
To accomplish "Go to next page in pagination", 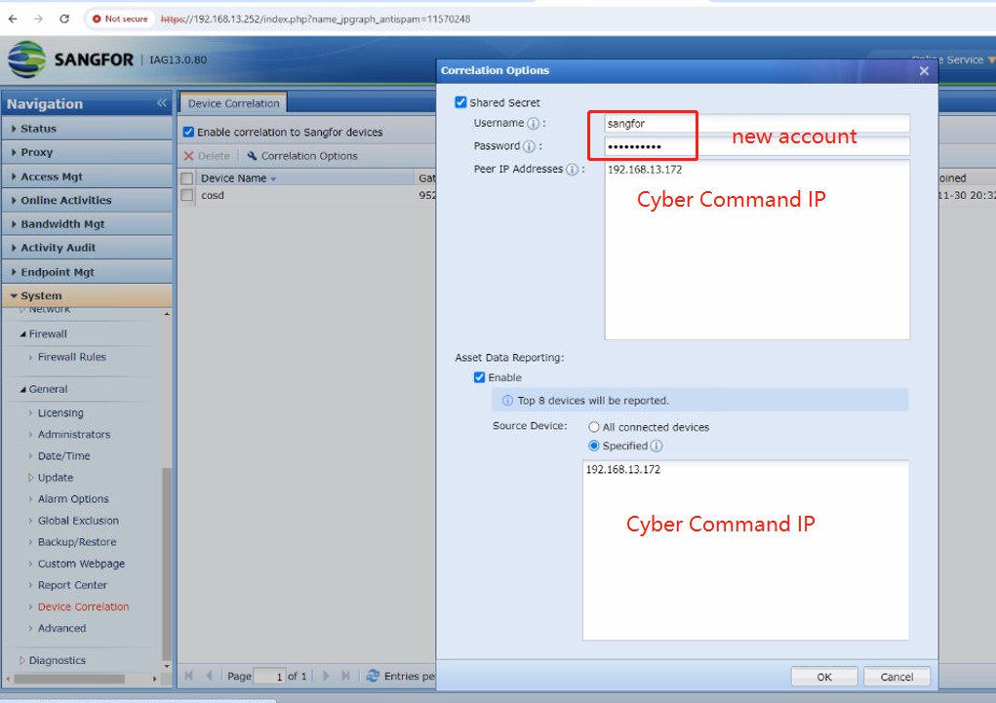I will click(326, 676).
